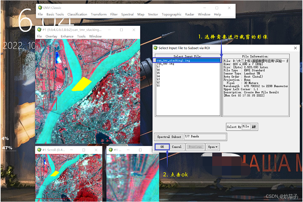Select band b5 in file list
Screen dimensions: 303x202
point(158,73)
